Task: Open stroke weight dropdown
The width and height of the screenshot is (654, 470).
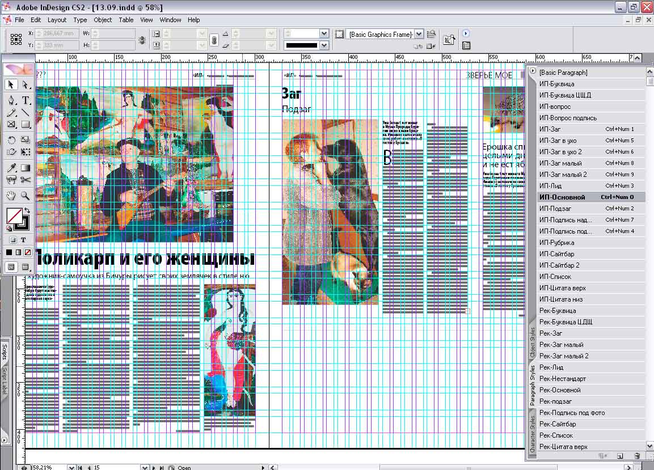Action: pyautogui.click(x=324, y=33)
